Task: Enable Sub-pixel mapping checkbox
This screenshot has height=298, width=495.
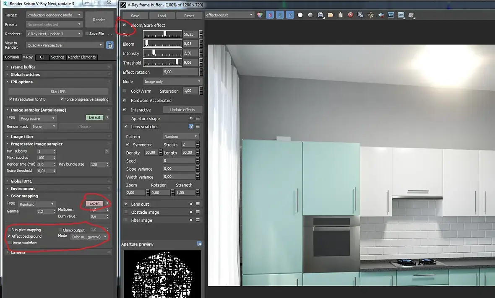Action: (x=9, y=230)
